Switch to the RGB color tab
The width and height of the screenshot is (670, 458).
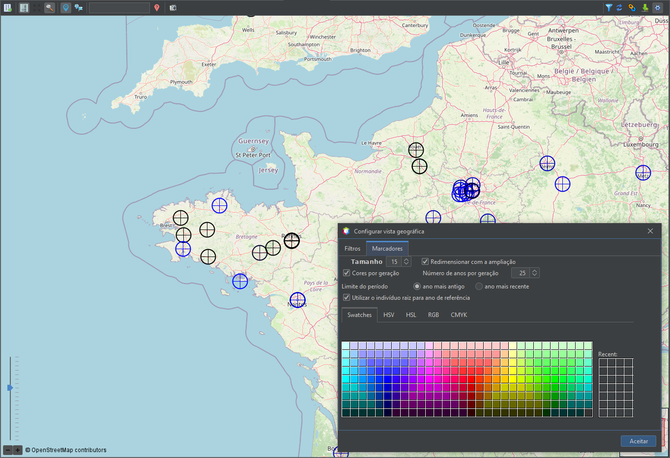pyautogui.click(x=434, y=315)
